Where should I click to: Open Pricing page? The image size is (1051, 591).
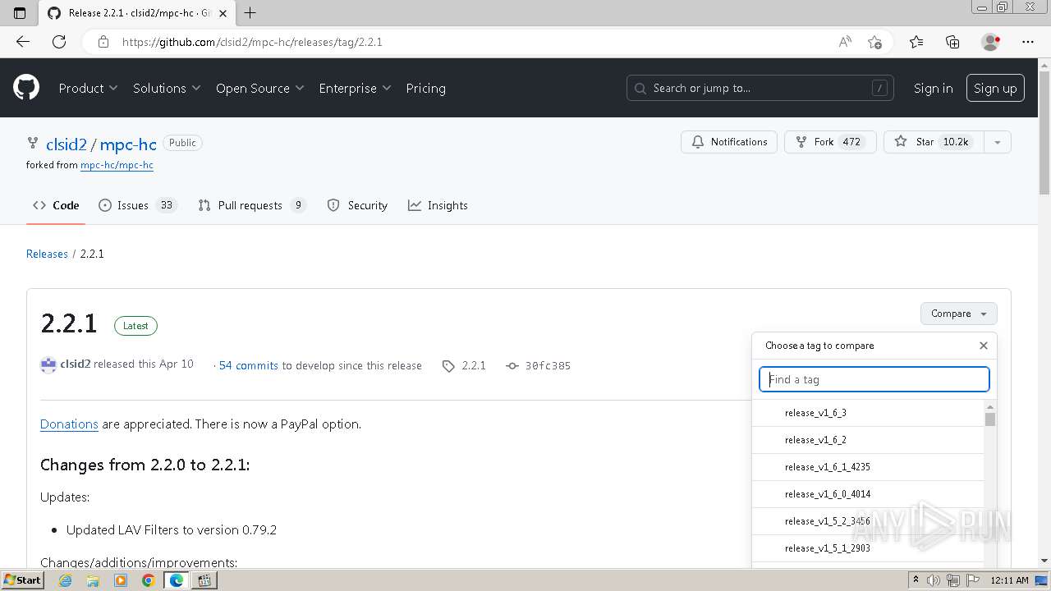[x=425, y=88]
